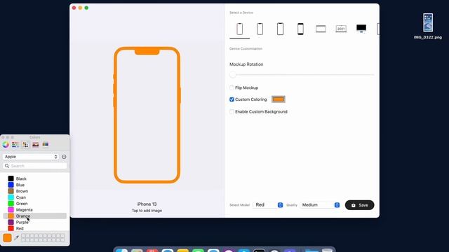
Task: Click the 'iPhone 13' label under mockup
Action: coord(147,204)
